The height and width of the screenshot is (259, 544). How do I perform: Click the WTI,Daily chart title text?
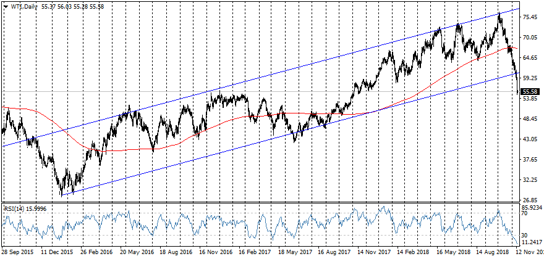click(23, 6)
